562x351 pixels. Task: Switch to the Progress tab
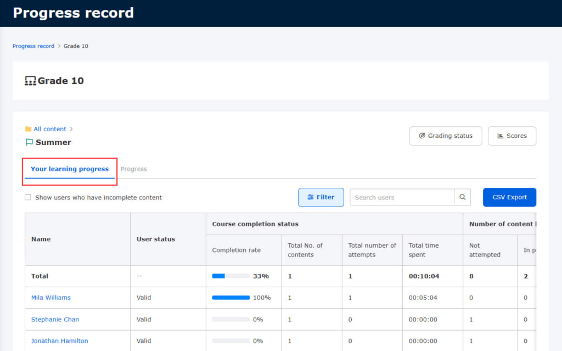(134, 169)
